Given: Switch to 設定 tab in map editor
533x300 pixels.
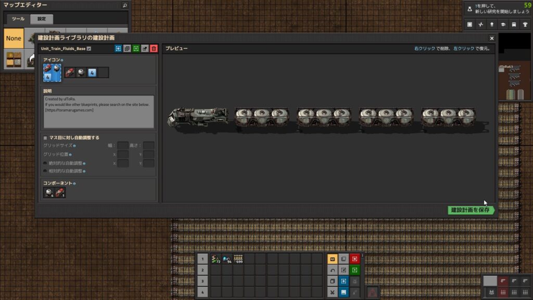Looking at the screenshot, I should click(42, 19).
